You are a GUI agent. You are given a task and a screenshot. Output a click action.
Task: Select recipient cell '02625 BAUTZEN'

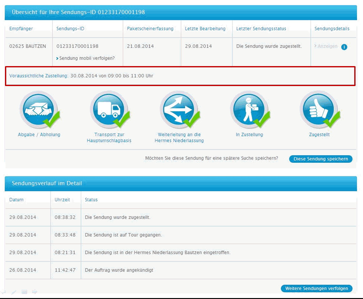point(27,46)
